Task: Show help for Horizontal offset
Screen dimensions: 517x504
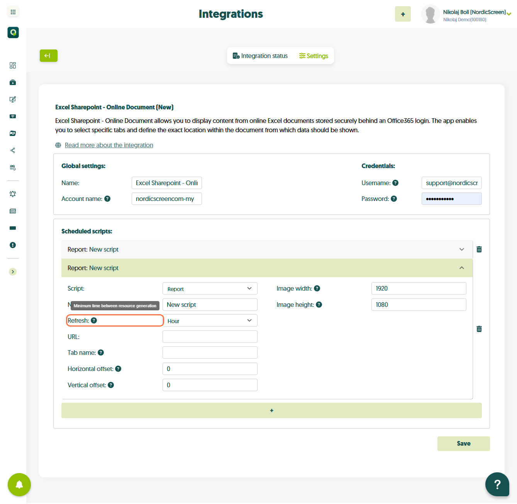Action: [x=118, y=369]
